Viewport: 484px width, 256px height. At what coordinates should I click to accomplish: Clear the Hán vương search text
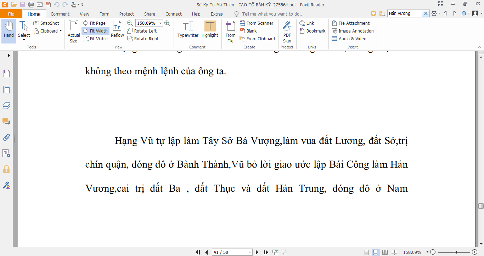(426, 13)
